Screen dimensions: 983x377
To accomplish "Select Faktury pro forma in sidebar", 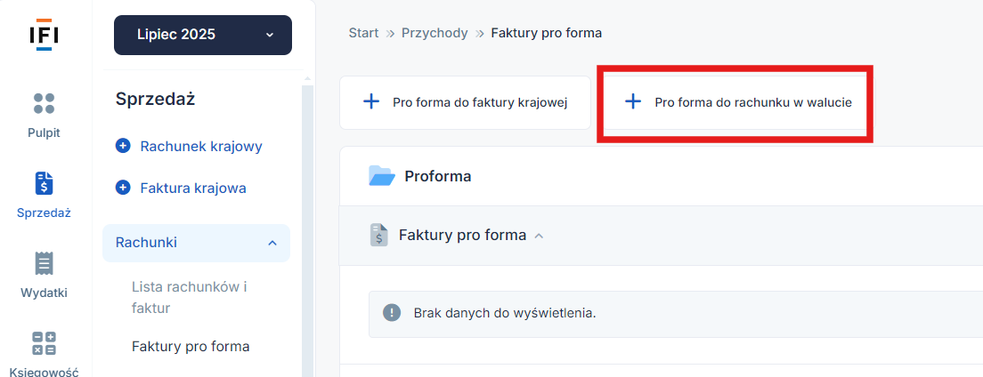I will (191, 346).
